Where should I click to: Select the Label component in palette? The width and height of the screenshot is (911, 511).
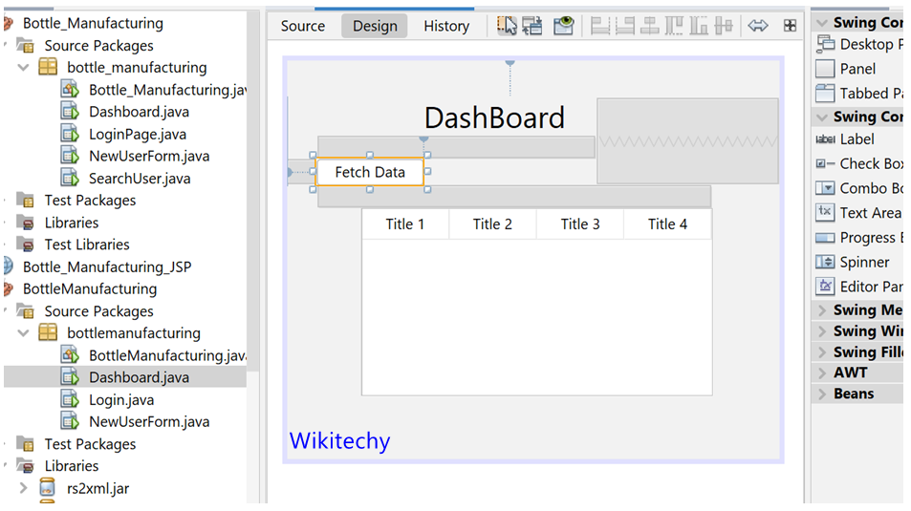(x=857, y=139)
